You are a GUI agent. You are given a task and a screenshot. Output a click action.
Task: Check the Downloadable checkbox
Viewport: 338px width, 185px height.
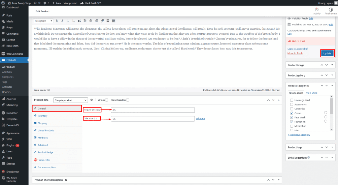pyautogui.click(x=127, y=100)
